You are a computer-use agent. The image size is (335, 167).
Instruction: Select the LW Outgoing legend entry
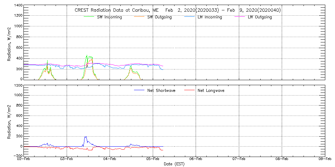pyautogui.click(x=260, y=17)
